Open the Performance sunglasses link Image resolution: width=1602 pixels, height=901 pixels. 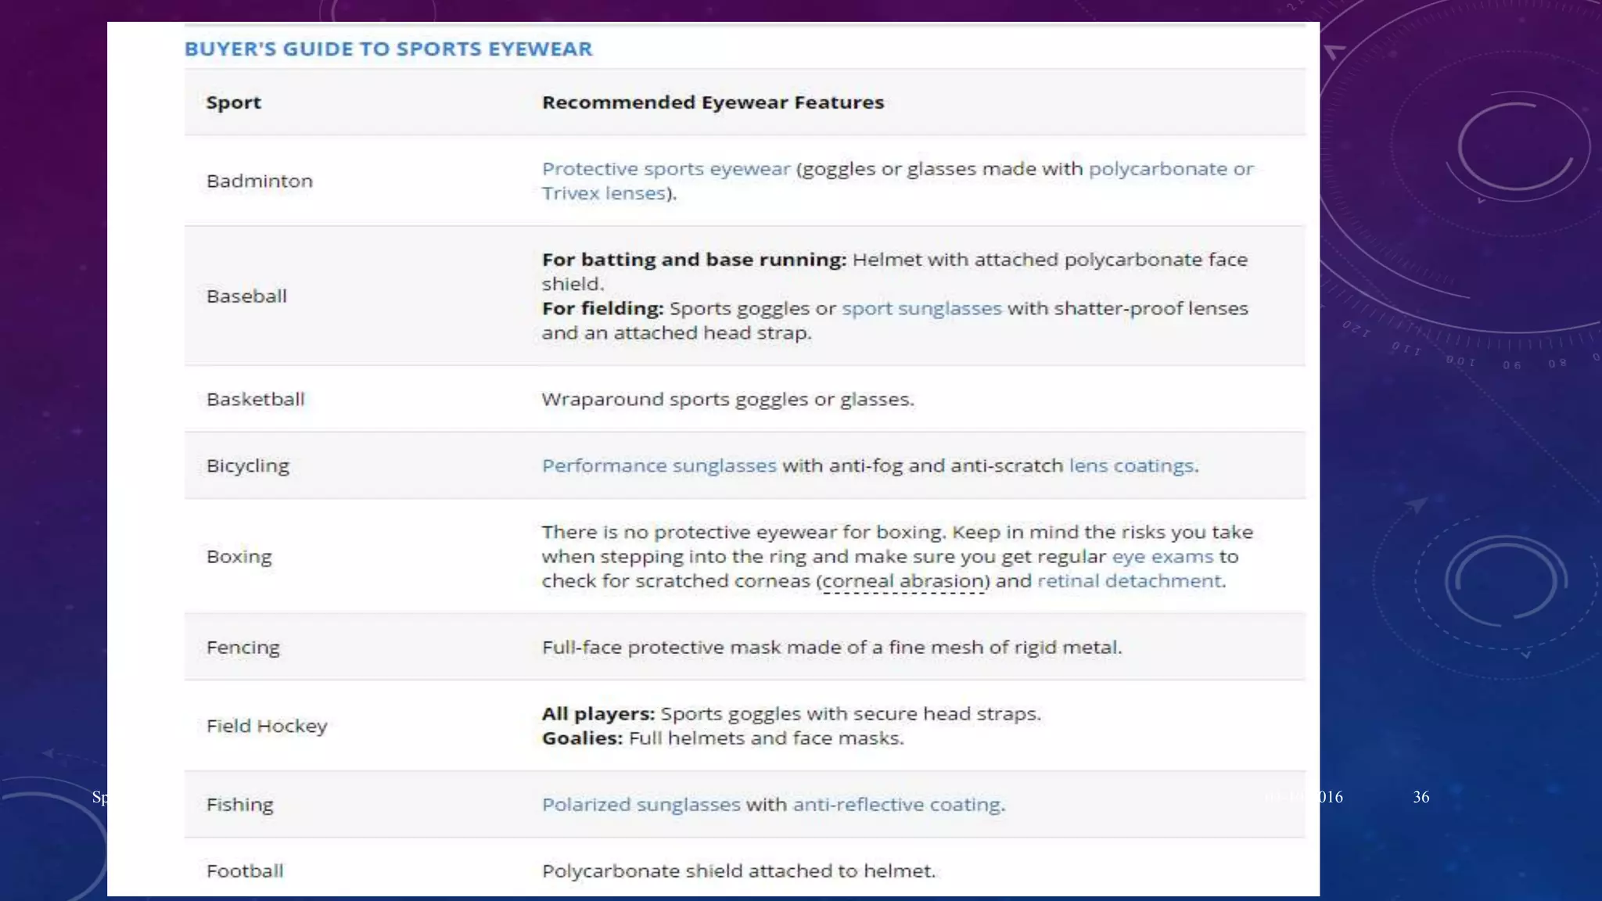(x=659, y=465)
